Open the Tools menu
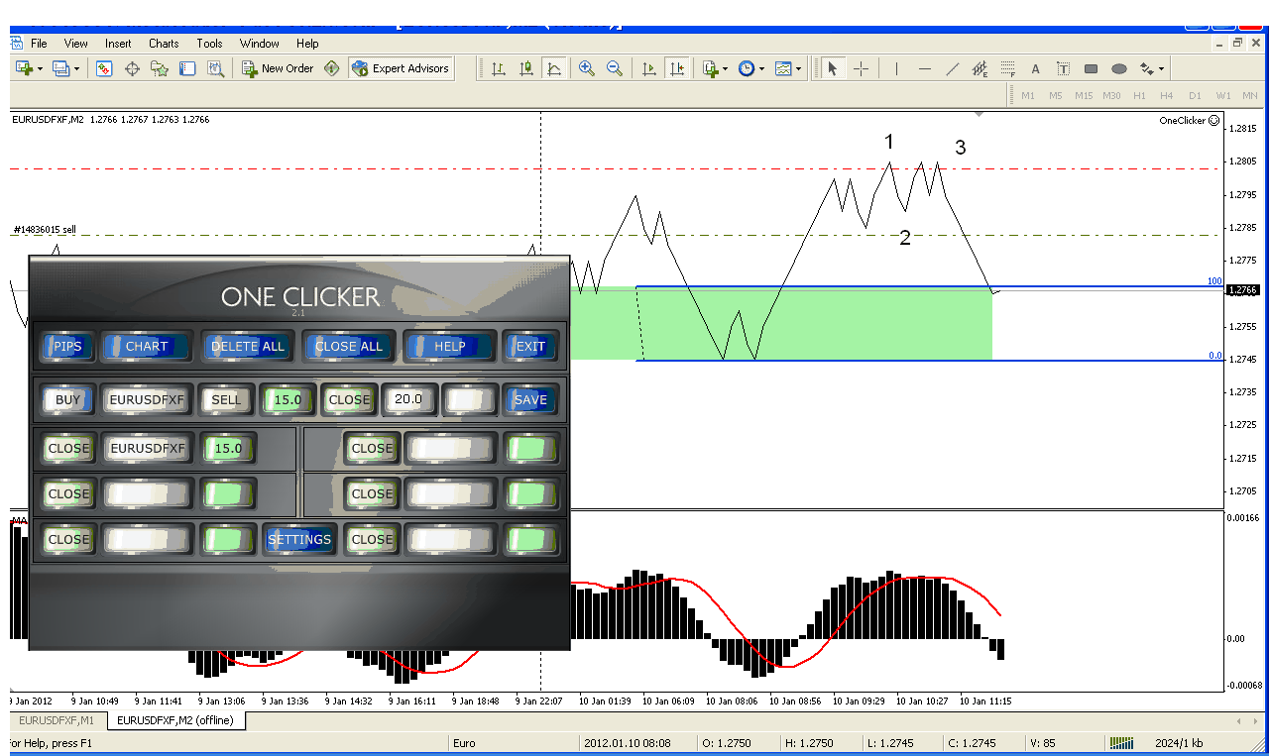The width and height of the screenshot is (1269, 756). [x=209, y=44]
